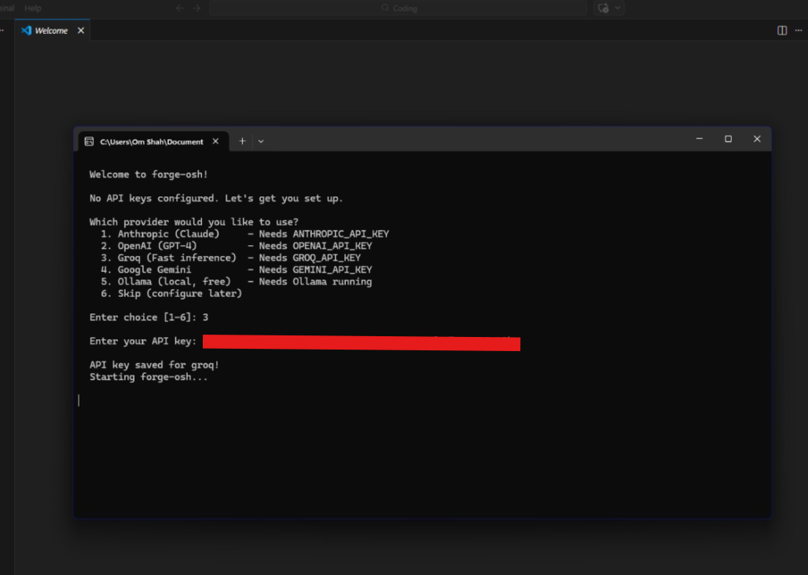Open the Help menu in VS Code
Viewport: 808px width, 575px height.
coord(33,8)
